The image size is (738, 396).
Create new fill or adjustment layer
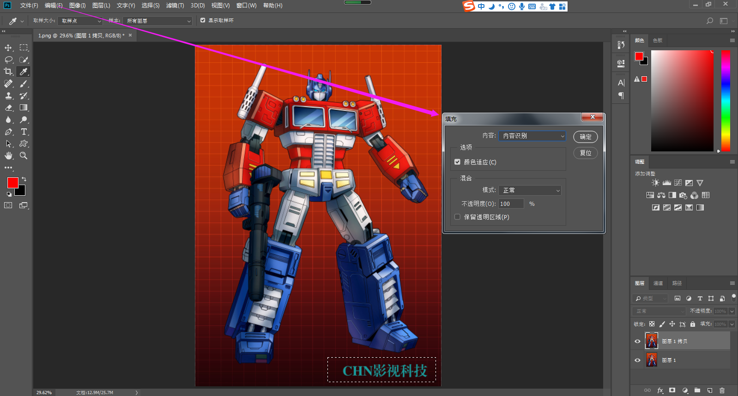pos(685,390)
